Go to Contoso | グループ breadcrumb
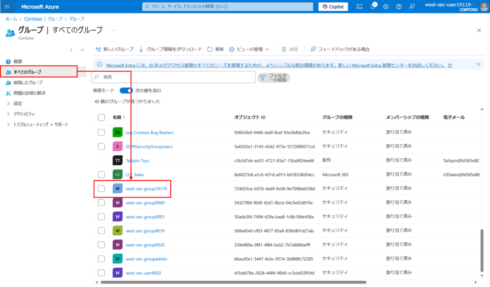This screenshot has height=287, width=490. point(43,19)
